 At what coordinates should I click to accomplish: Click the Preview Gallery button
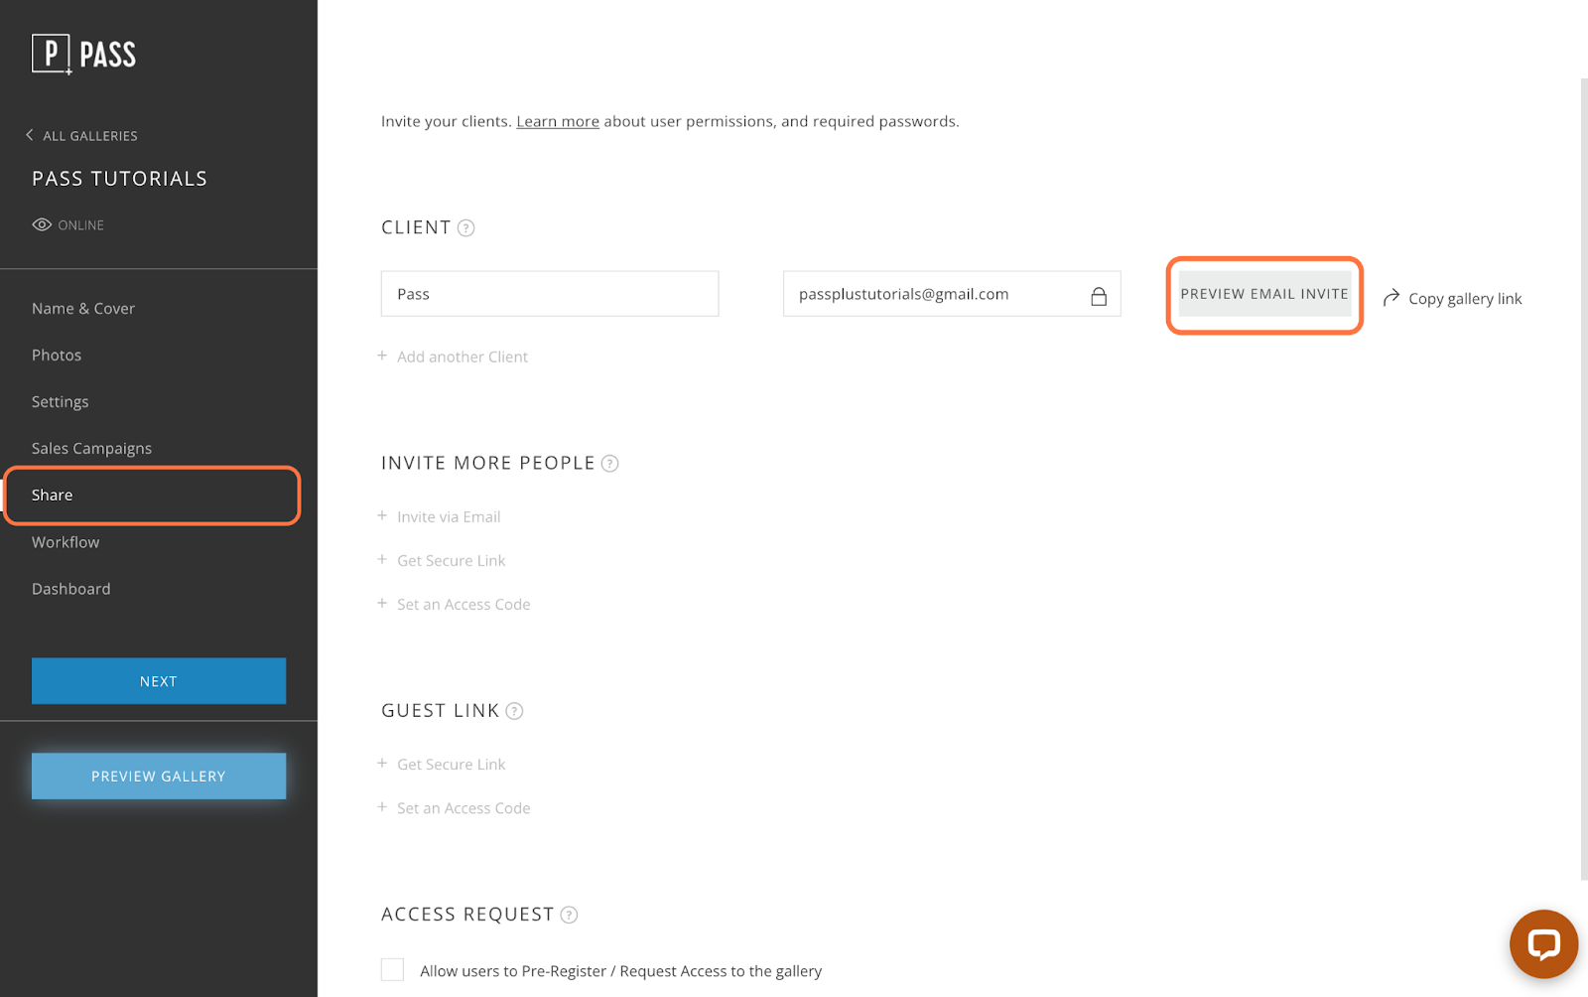click(159, 776)
